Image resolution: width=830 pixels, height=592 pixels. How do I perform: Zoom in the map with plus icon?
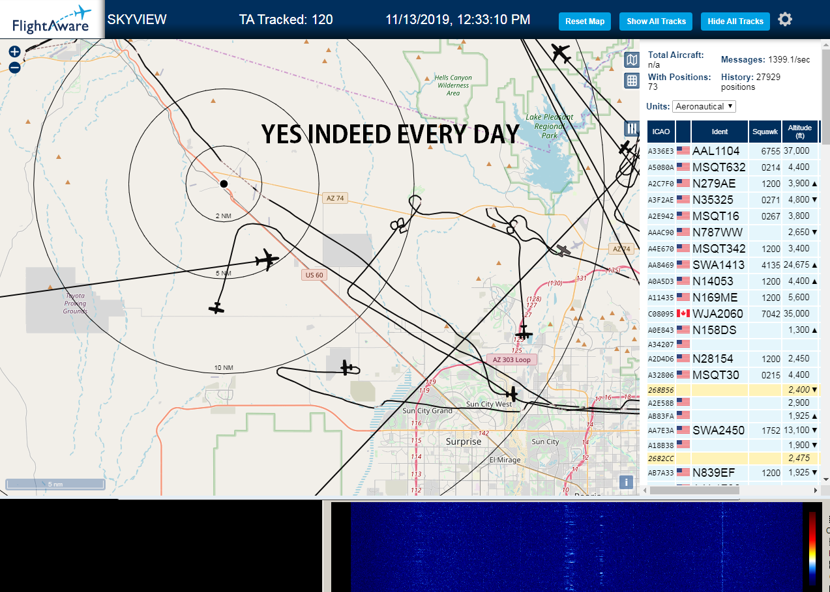pyautogui.click(x=14, y=51)
